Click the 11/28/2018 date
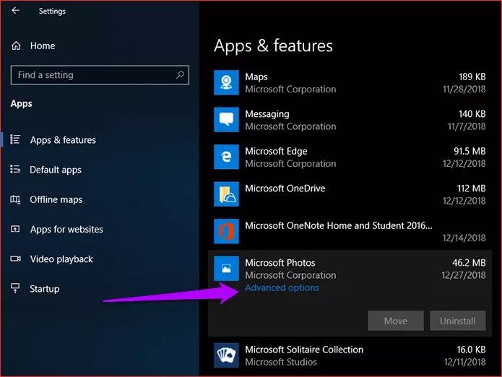This screenshot has width=502, height=377. coord(464,89)
